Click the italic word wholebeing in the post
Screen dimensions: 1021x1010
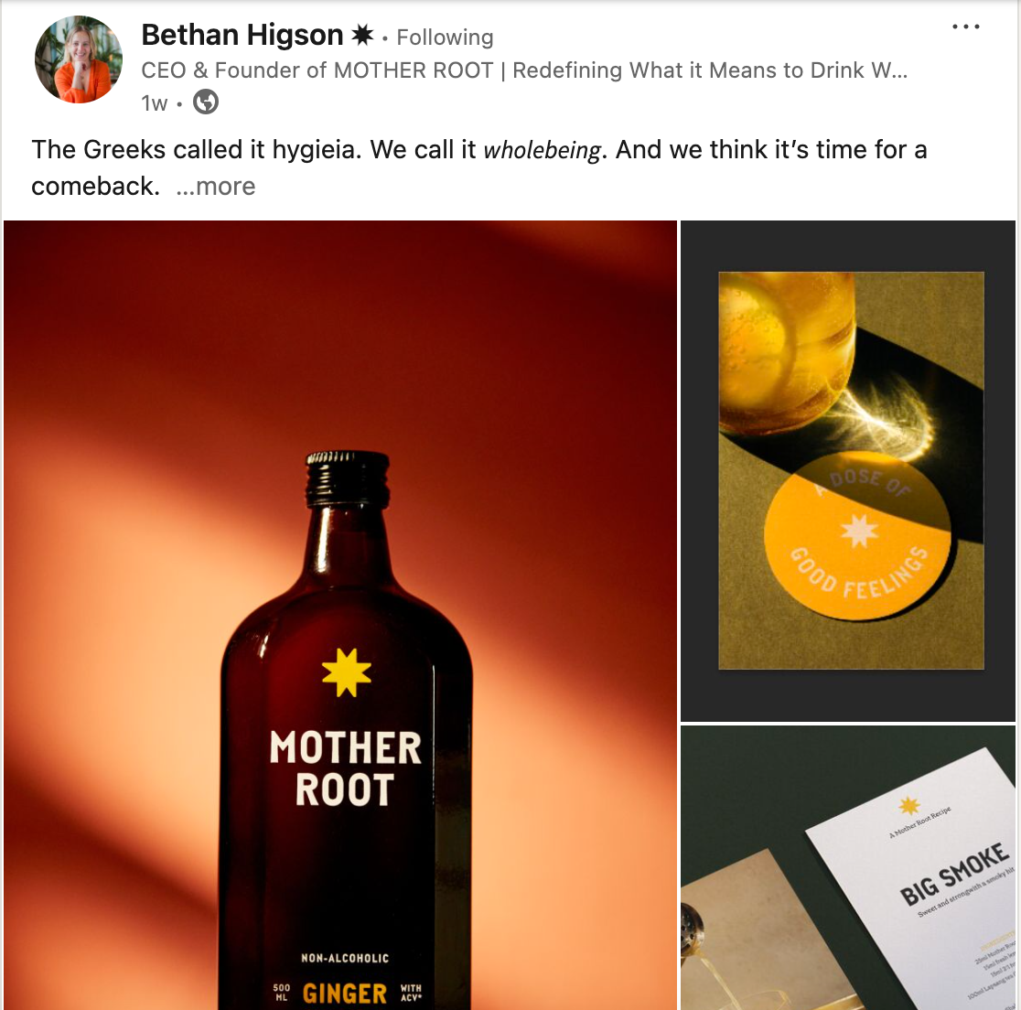pos(542,150)
